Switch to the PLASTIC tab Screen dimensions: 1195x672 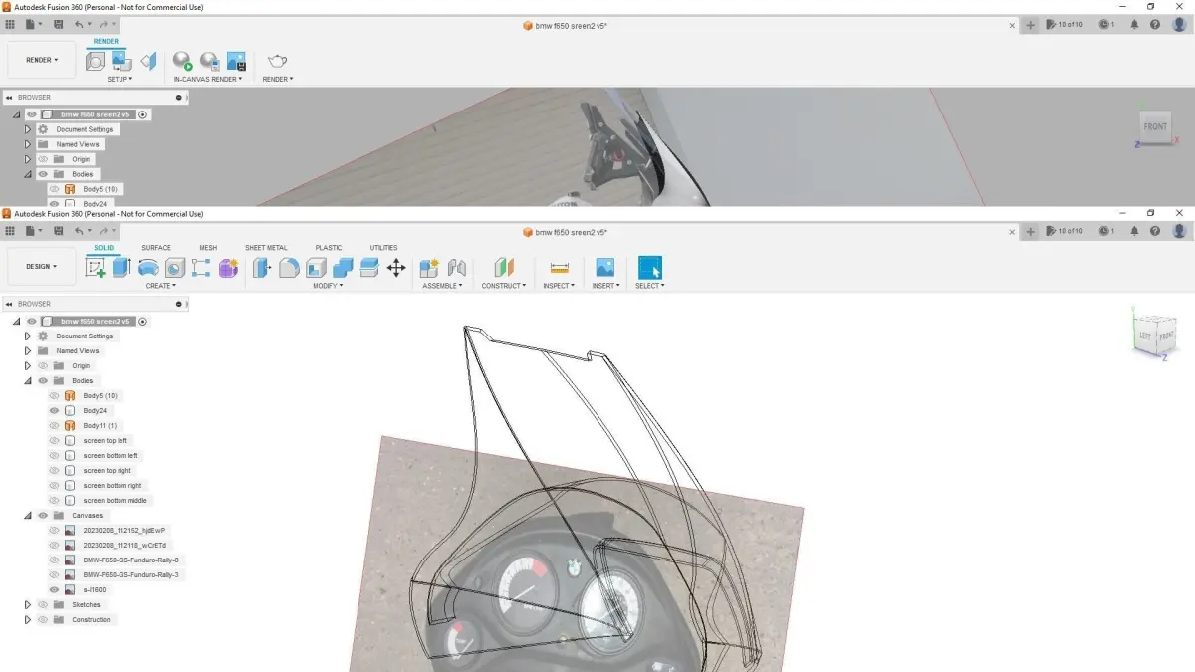click(x=329, y=248)
